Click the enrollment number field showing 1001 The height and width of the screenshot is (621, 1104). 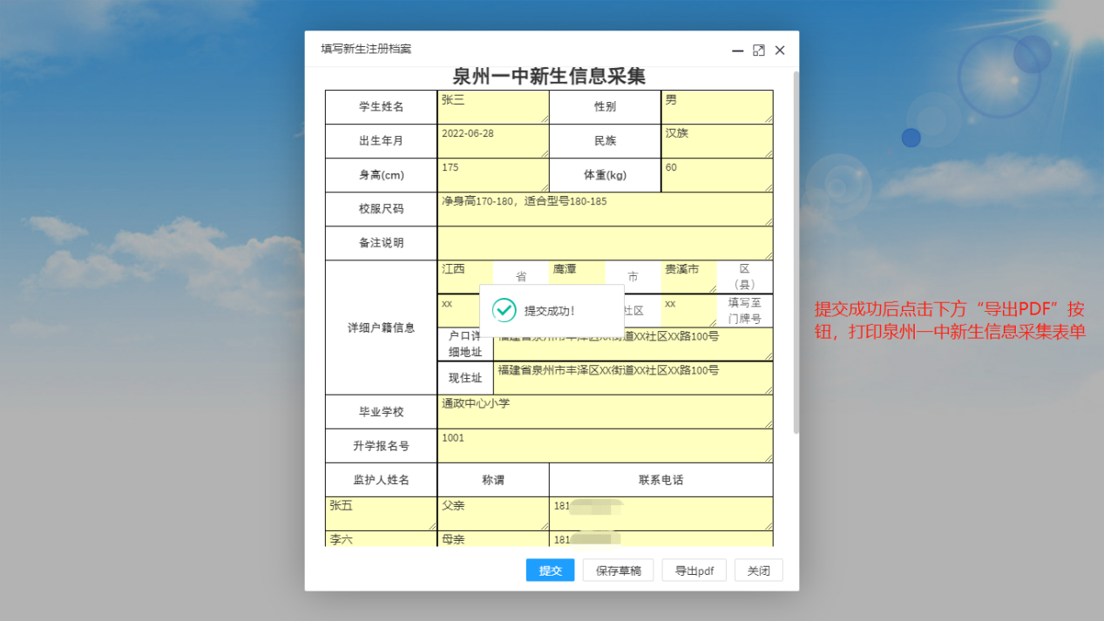coord(605,445)
